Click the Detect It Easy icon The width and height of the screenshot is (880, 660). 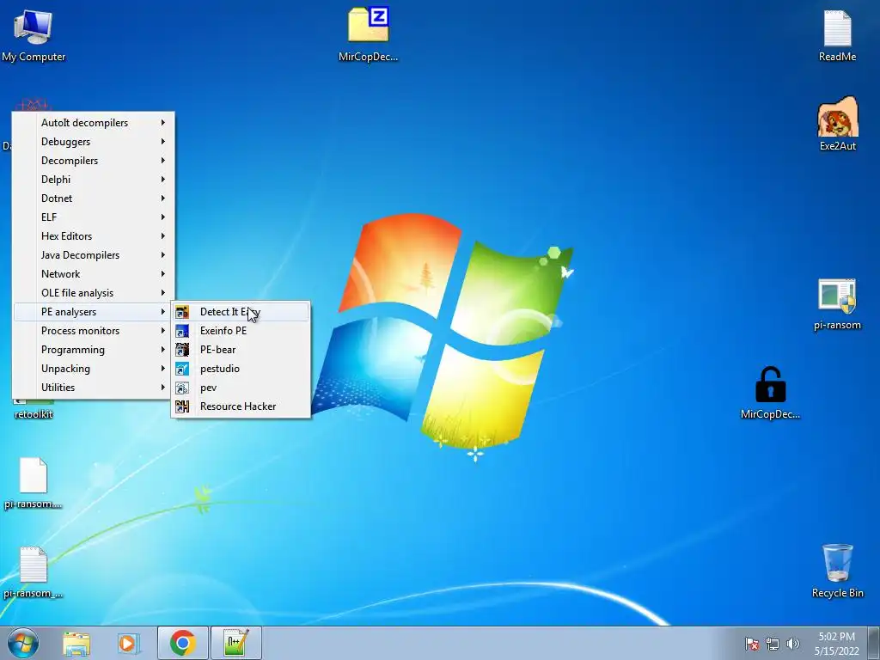point(182,312)
